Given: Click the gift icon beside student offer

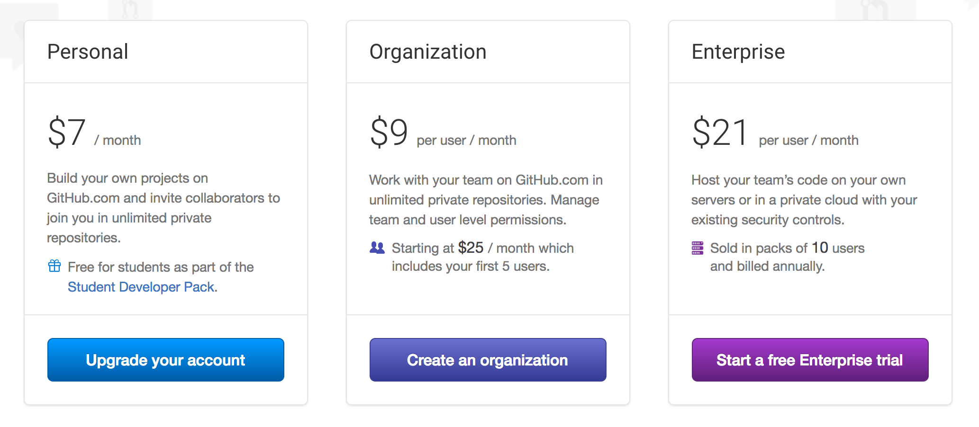Looking at the screenshot, I should [54, 266].
